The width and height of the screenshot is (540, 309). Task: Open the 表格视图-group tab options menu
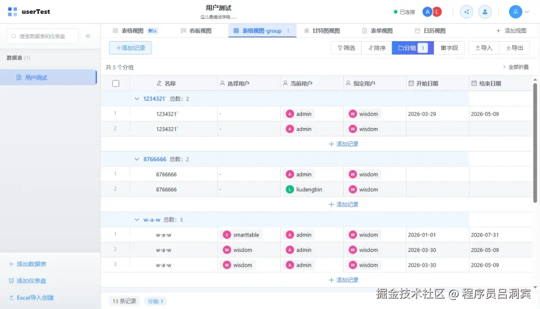[289, 30]
